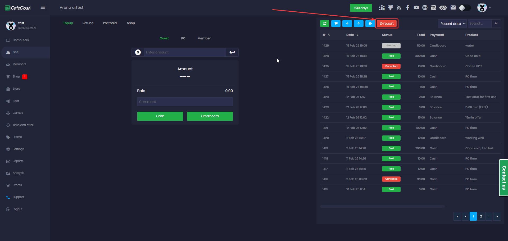The image size is (508, 241).
Task: Expand the user avatar menu chevron
Action: (x=490, y=8)
